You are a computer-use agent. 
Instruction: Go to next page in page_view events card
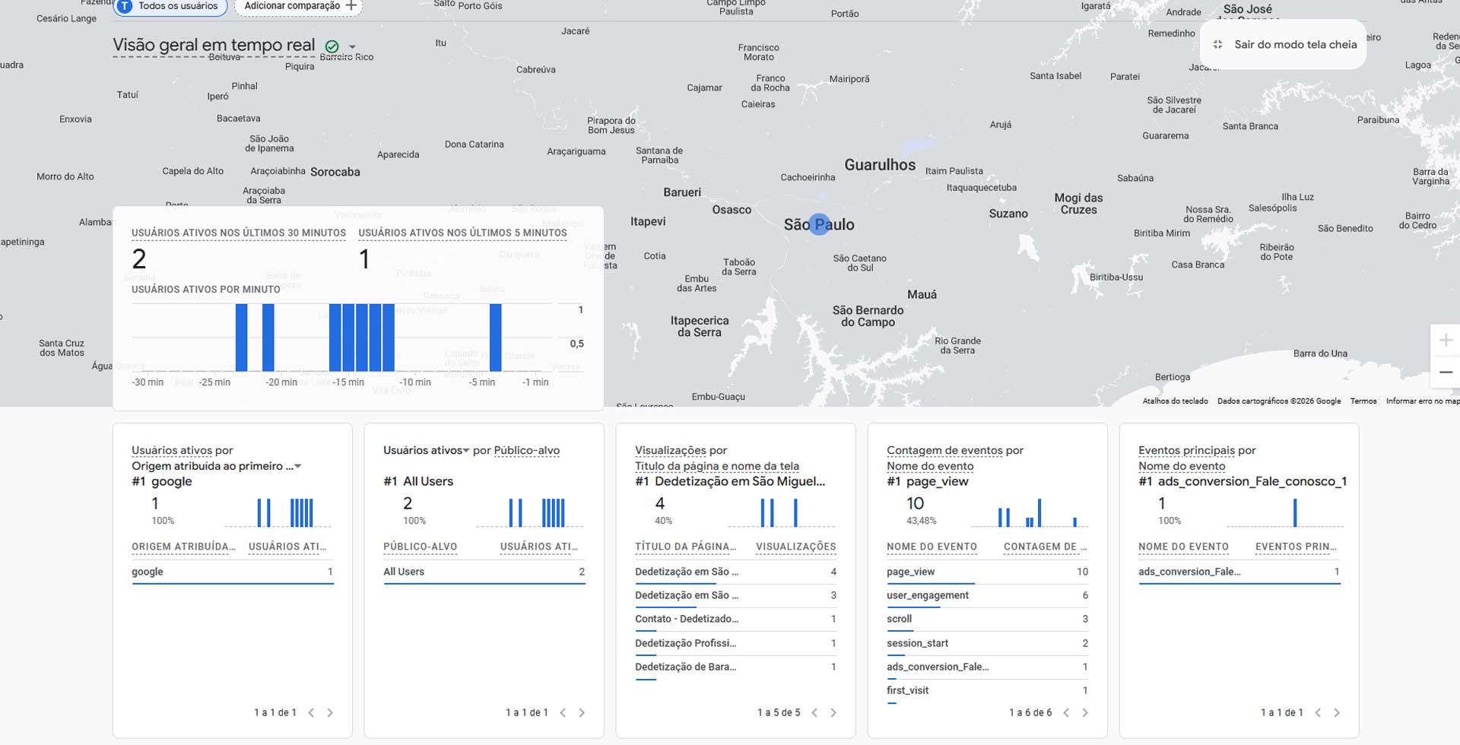coord(1085,712)
